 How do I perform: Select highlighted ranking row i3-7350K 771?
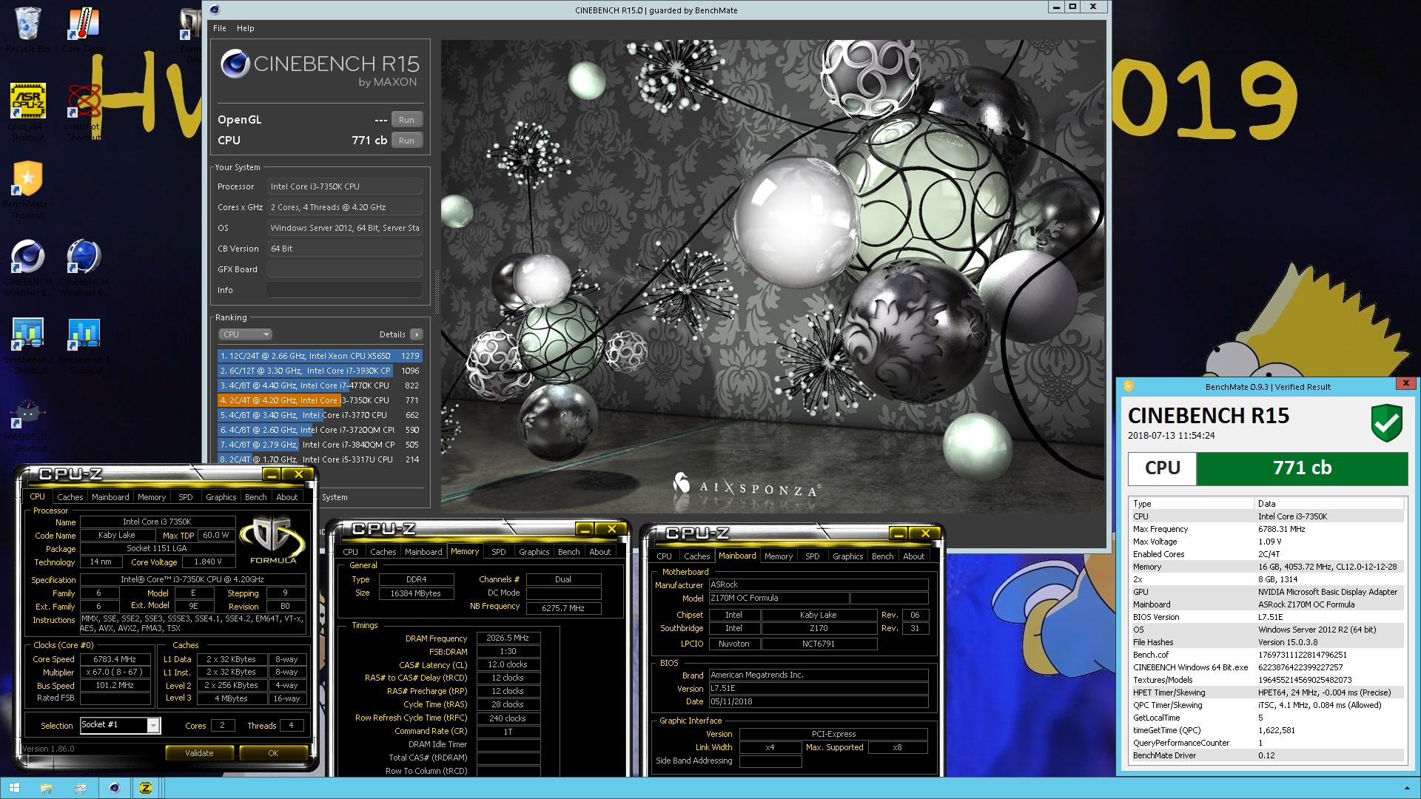[320, 400]
